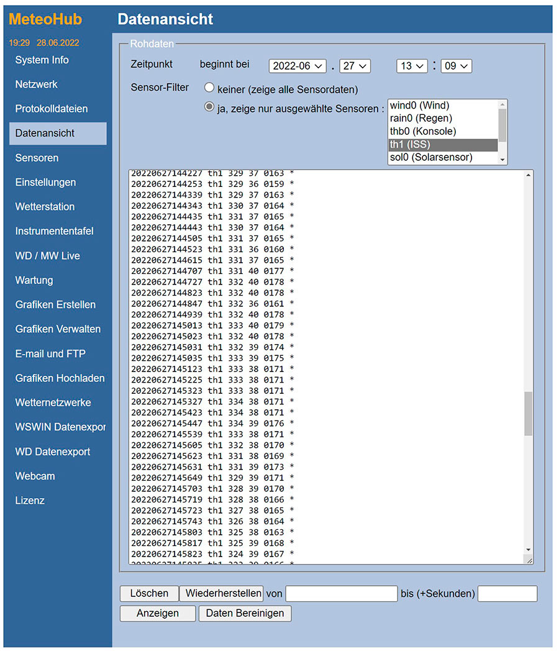Select the 'keiner' sensor filter radio button

pos(209,88)
